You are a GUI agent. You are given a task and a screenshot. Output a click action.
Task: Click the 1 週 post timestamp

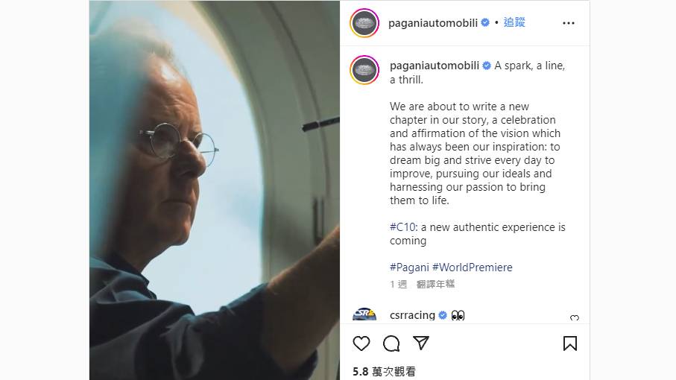(x=398, y=284)
